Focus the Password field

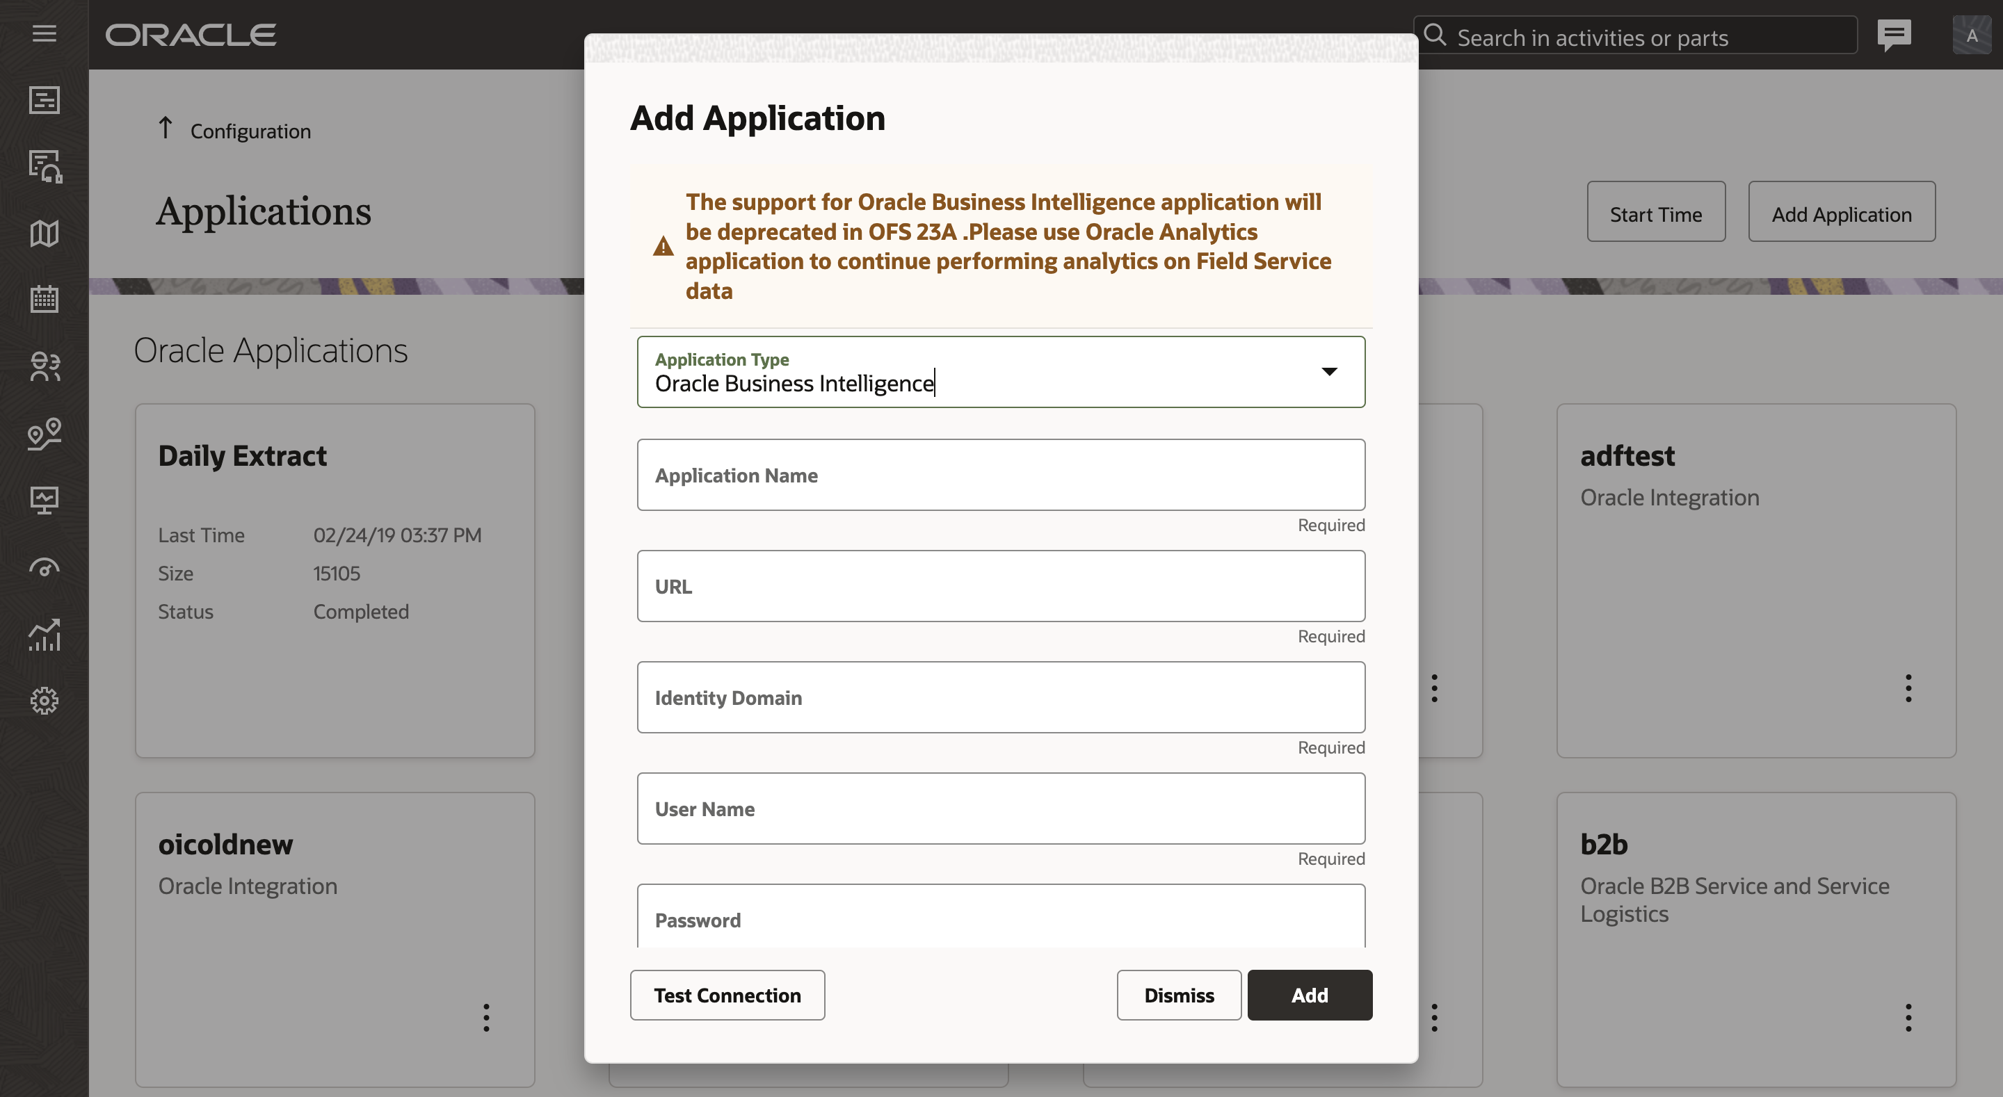tap(1001, 916)
